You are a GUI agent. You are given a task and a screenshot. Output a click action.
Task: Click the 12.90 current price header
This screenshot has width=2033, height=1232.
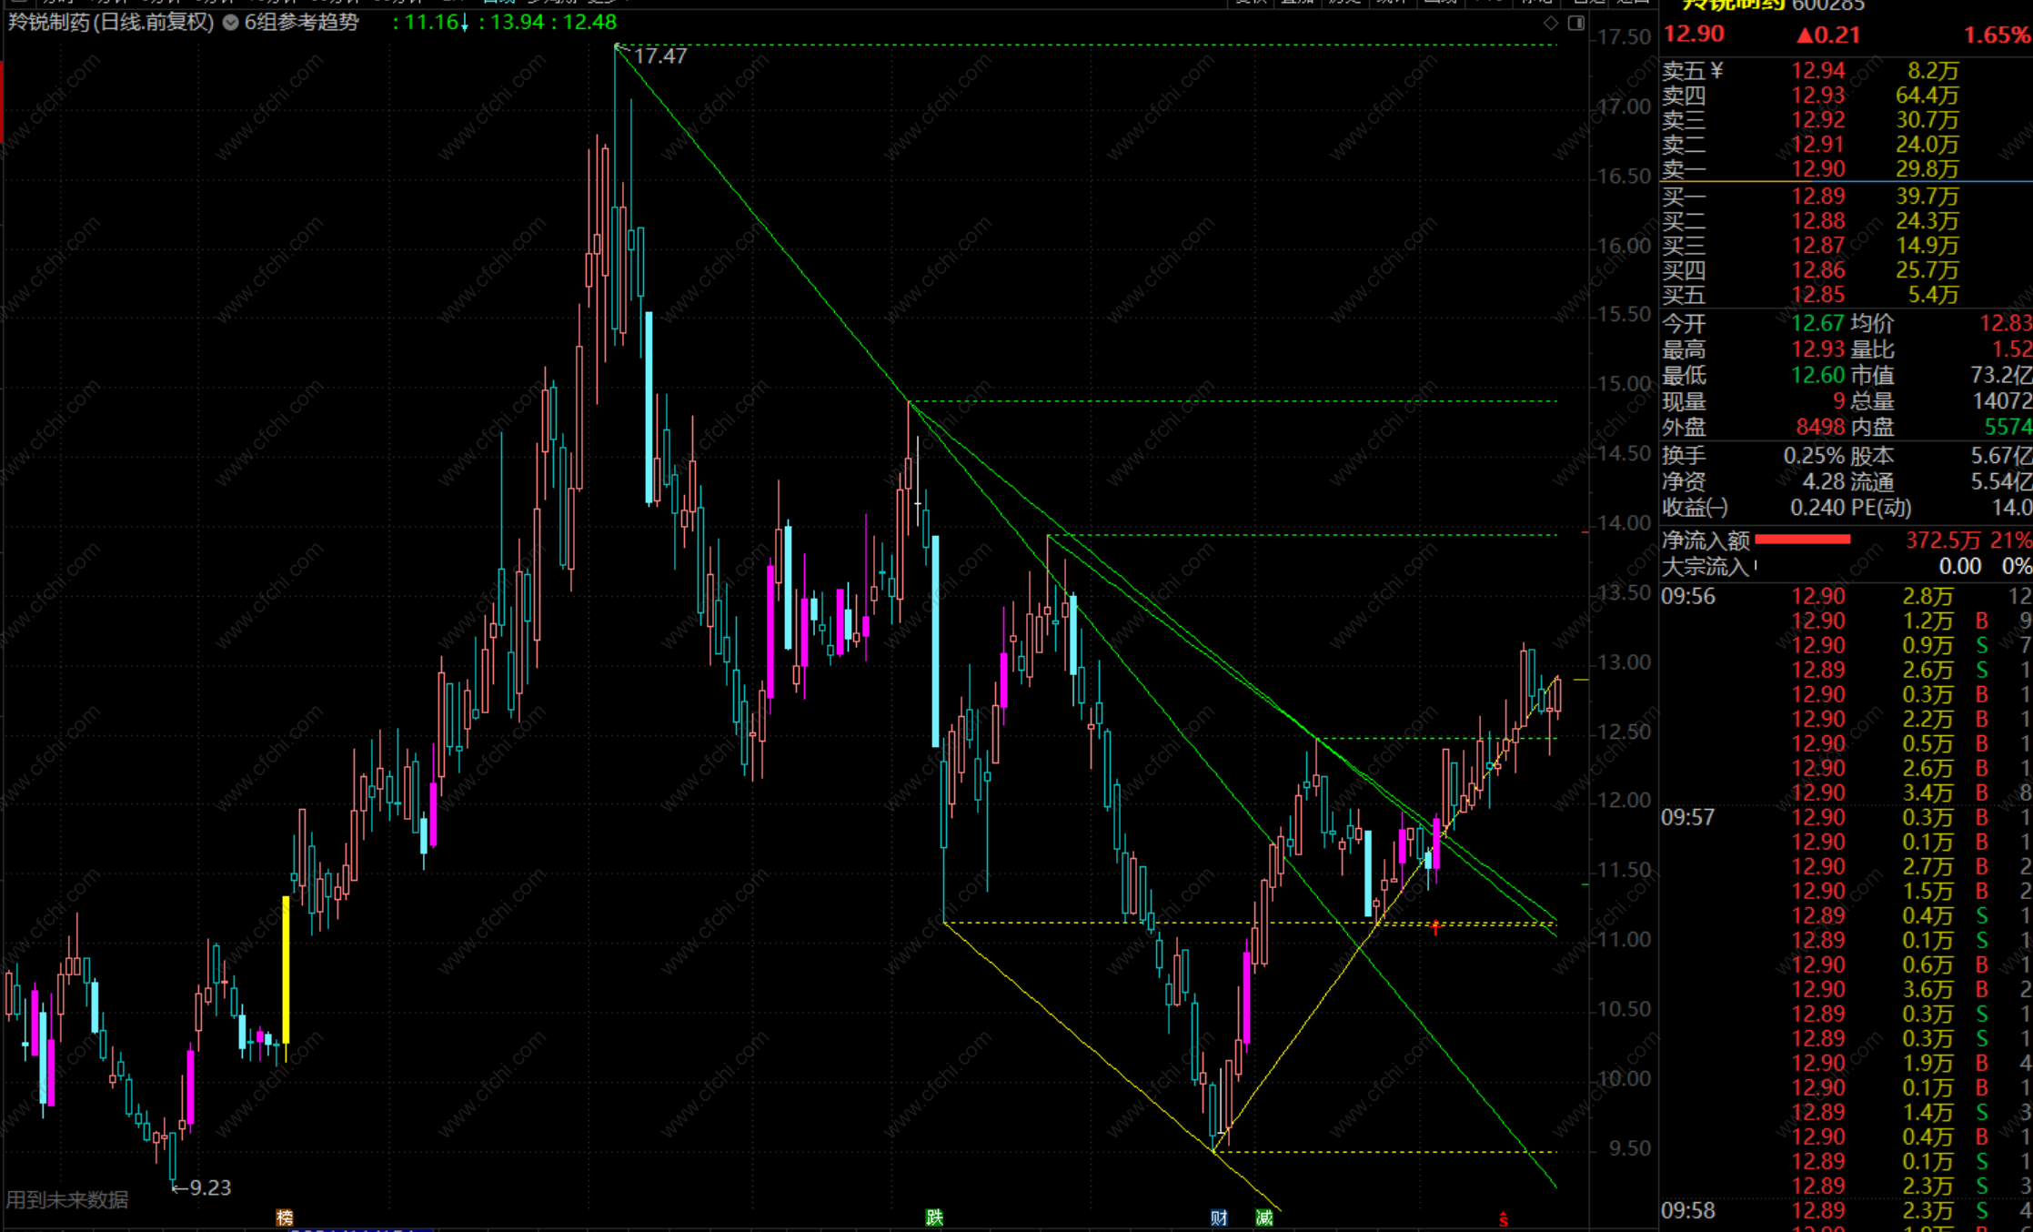tap(1694, 35)
